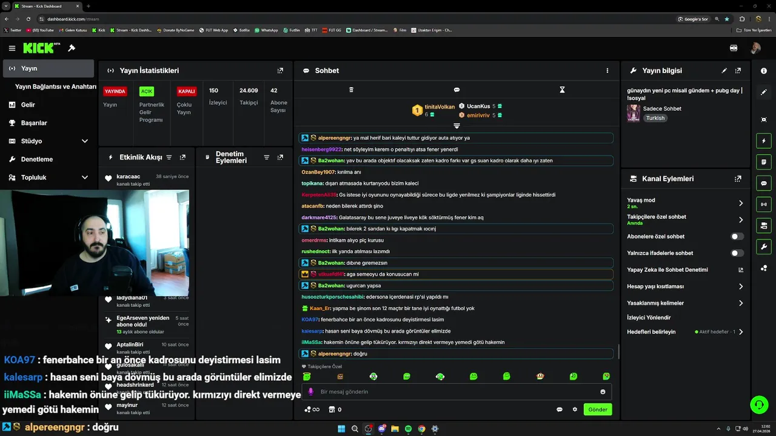Open the profile avatar menu top right
776x436 pixels.
pyautogui.click(x=755, y=48)
